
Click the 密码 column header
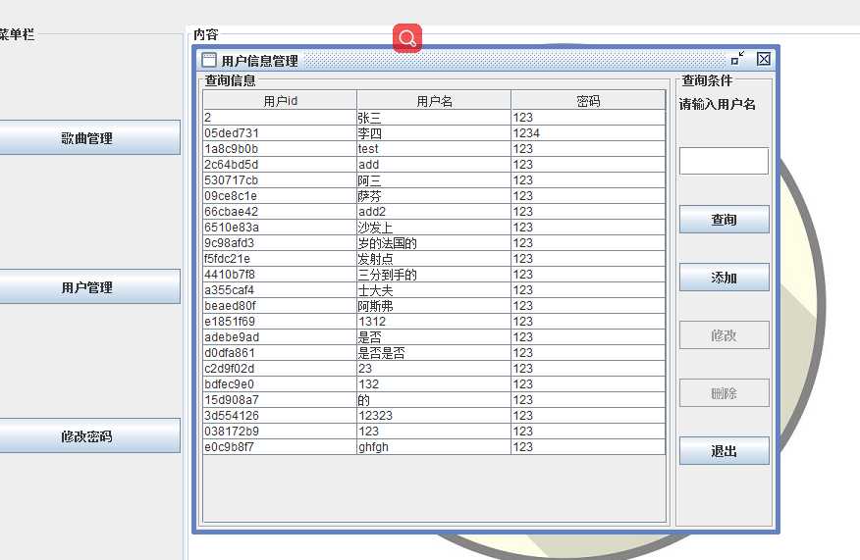coord(588,101)
